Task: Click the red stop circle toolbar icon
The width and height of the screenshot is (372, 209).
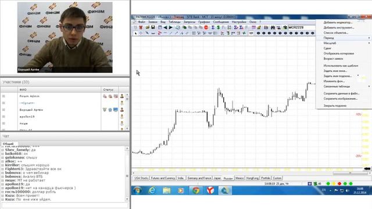Action: (x=206, y=27)
